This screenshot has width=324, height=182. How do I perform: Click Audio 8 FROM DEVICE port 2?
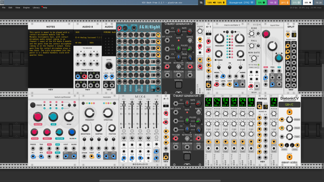tap(84, 76)
